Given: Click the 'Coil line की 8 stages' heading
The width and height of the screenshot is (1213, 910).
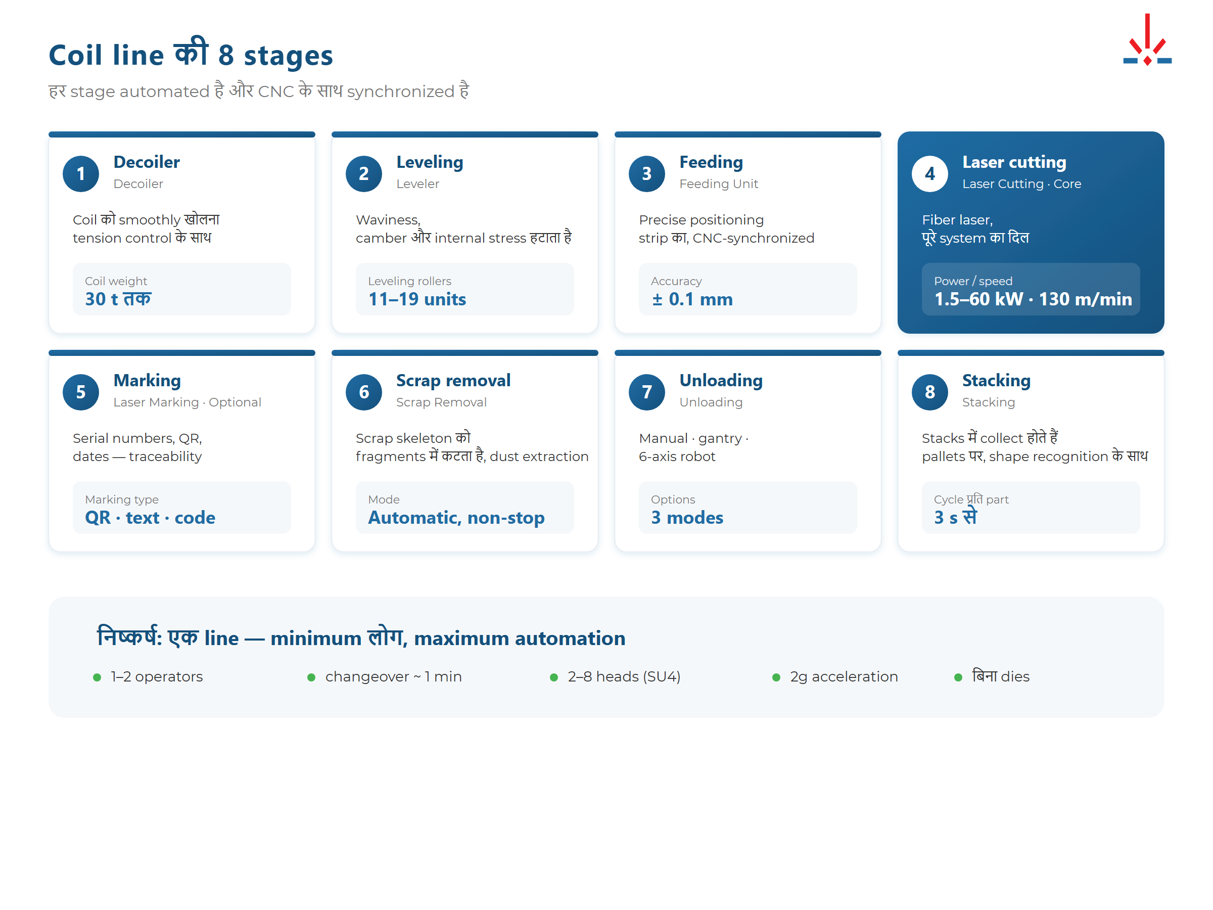Looking at the screenshot, I should point(191,53).
